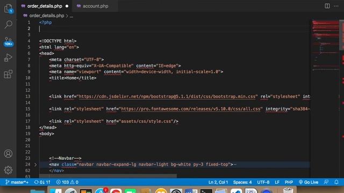Open the Explorer view in activity bar

(x=9, y=9)
